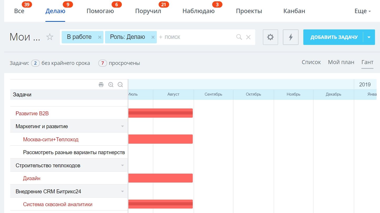Clear the search filter with X icon
Viewport: 380px width, 213px height.
[248, 37]
